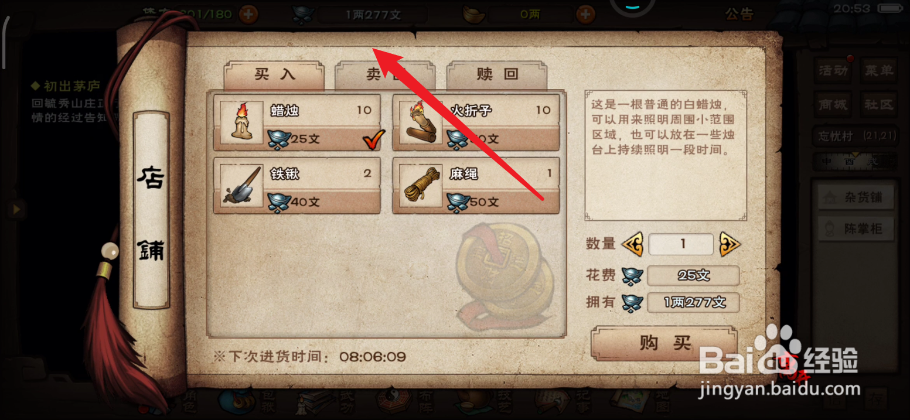Increase quantity with the right arrow

click(730, 244)
